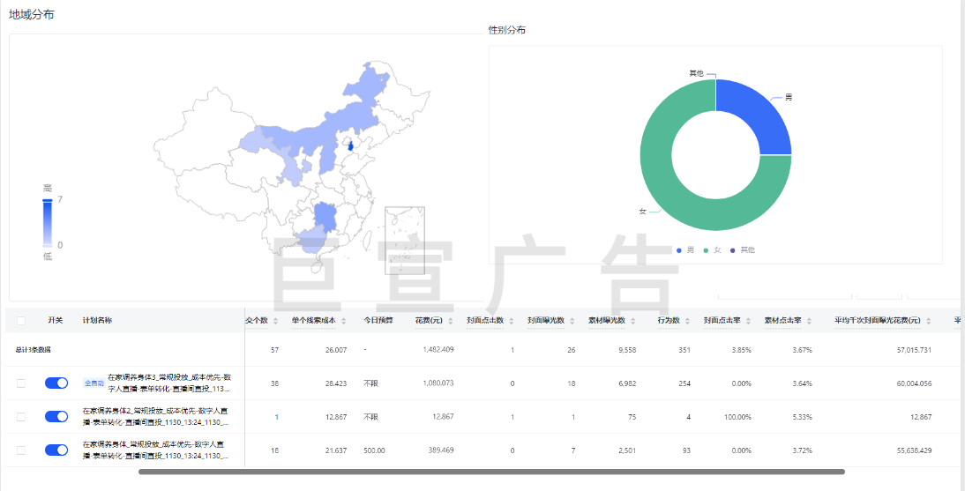Toggle 男 legend item in gender chart
The height and width of the screenshot is (491, 965).
point(684,250)
